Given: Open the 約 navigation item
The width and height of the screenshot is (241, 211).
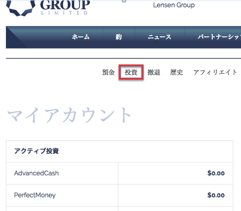Looking at the screenshot, I should point(119,37).
